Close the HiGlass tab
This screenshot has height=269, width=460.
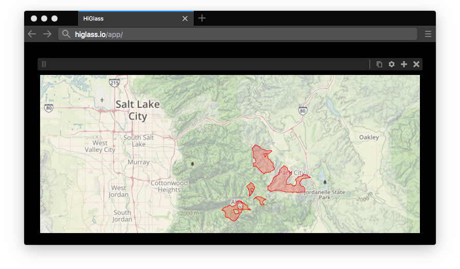coord(185,18)
